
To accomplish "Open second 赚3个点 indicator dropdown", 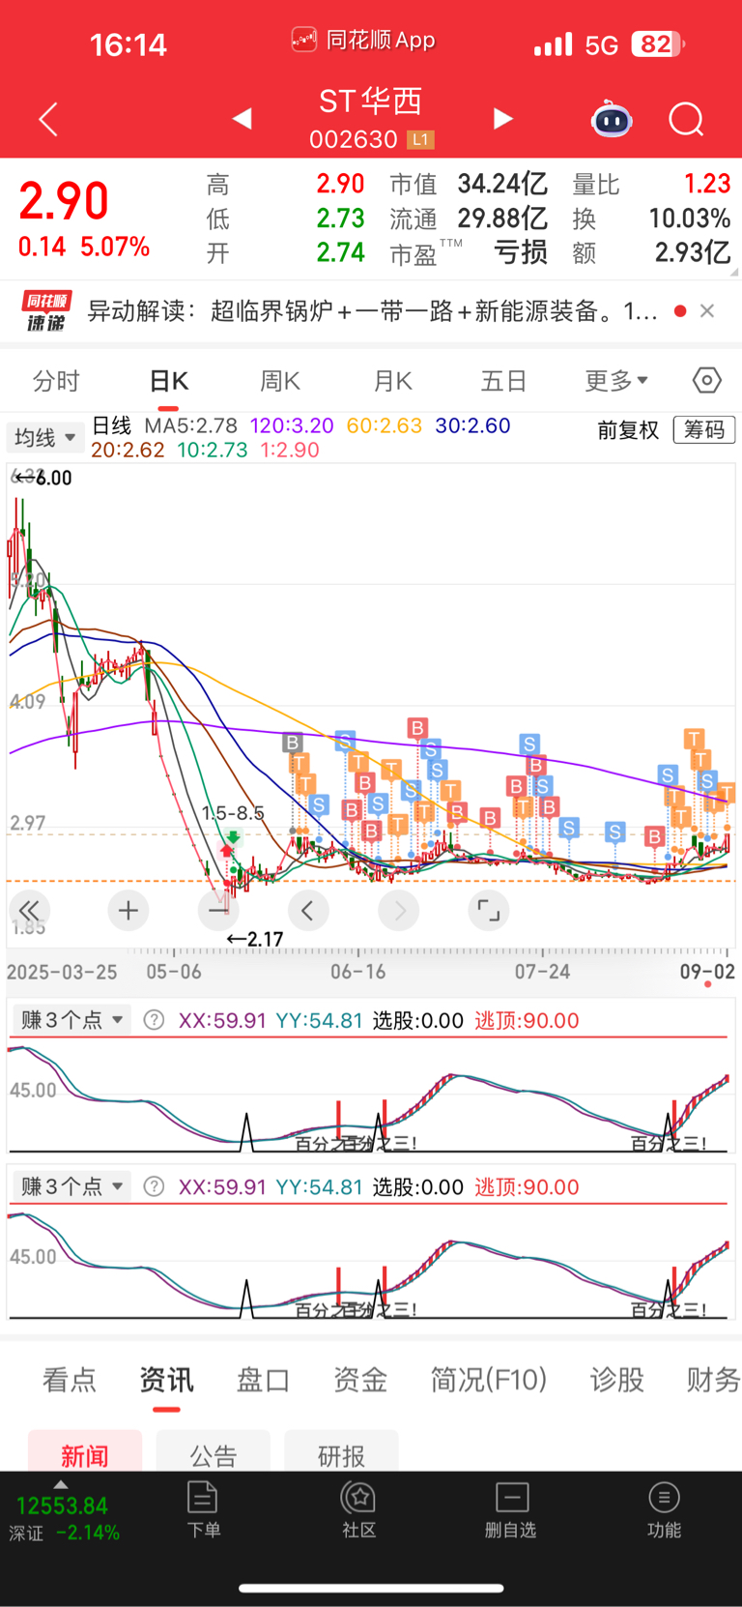I will [71, 1186].
